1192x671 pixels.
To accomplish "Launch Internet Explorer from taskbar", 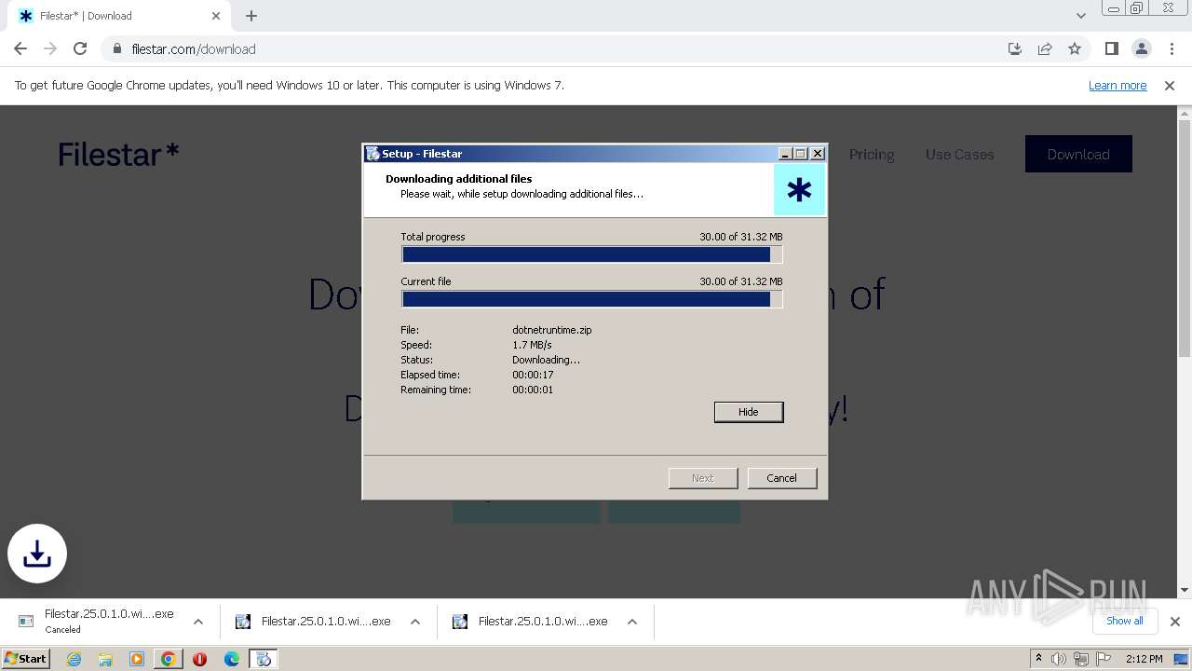I will [x=74, y=659].
